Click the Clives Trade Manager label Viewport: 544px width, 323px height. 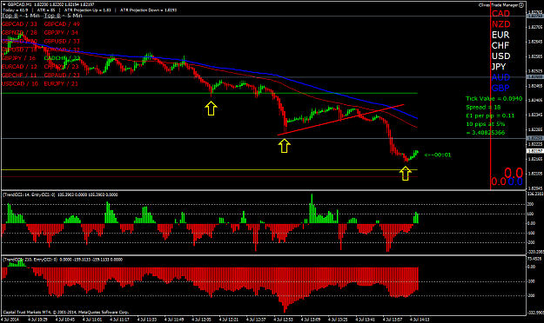coord(498,5)
